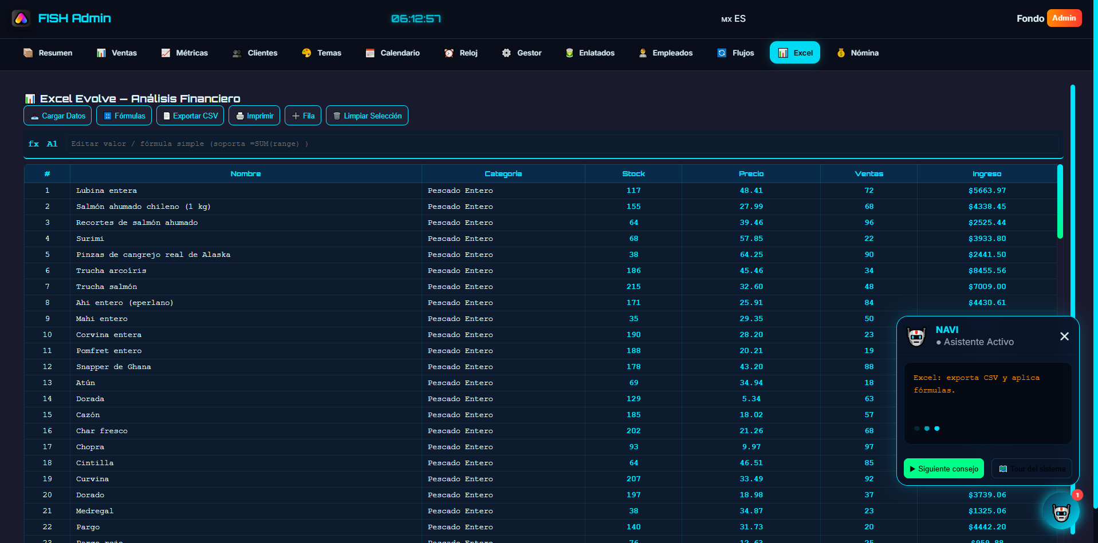Click the floating NAVI robot avatar icon
Image resolution: width=1098 pixels, height=543 pixels.
[1061, 512]
